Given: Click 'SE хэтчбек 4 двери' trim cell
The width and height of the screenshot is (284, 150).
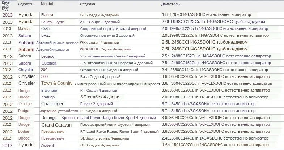Looking at the screenshot, I should pyautogui.click(x=100, y=97).
